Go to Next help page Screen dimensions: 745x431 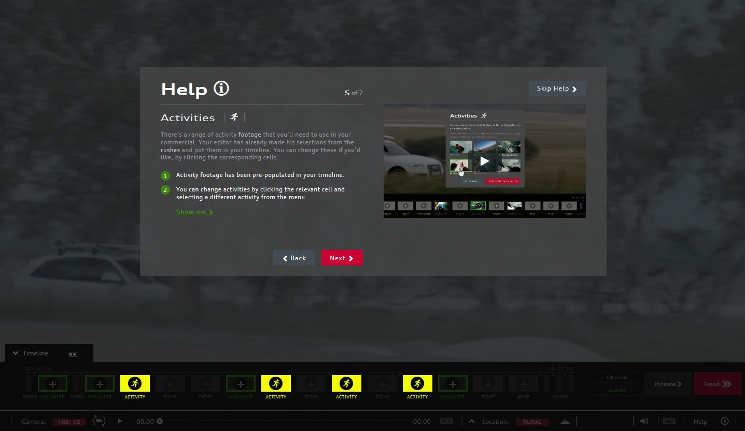[342, 258]
